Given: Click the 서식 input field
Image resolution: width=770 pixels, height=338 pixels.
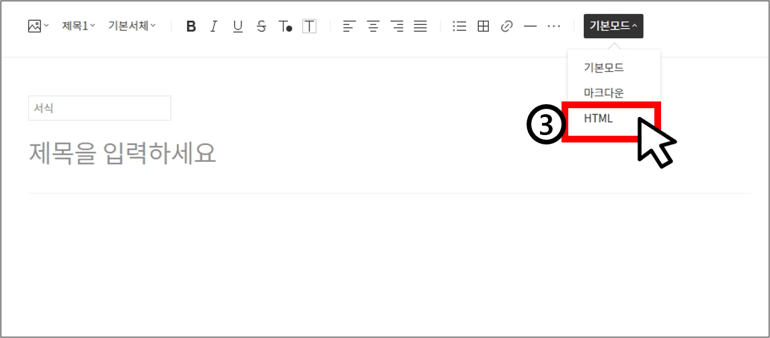Looking at the screenshot, I should [100, 108].
